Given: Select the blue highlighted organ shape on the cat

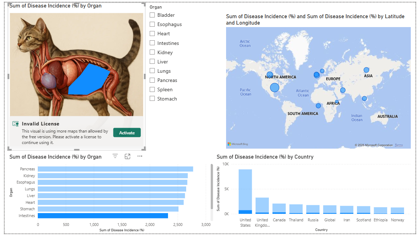Looking at the screenshot, I should pyautogui.click(x=88, y=80).
